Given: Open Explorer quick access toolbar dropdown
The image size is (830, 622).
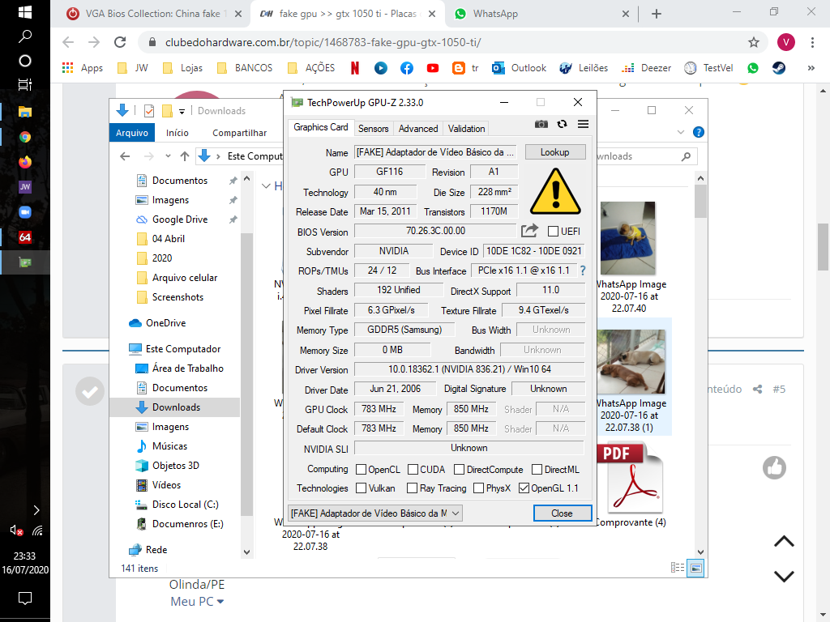Looking at the screenshot, I should [x=182, y=111].
